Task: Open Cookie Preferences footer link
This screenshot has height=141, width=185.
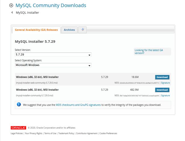Action: click(x=108, y=133)
